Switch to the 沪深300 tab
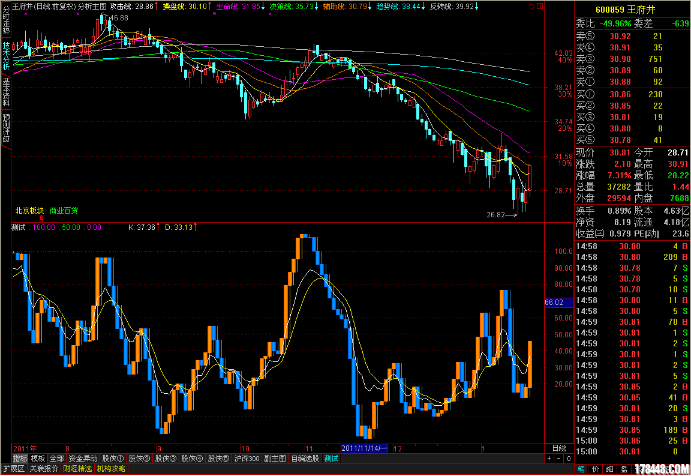The width and height of the screenshot is (691, 476). (x=247, y=459)
